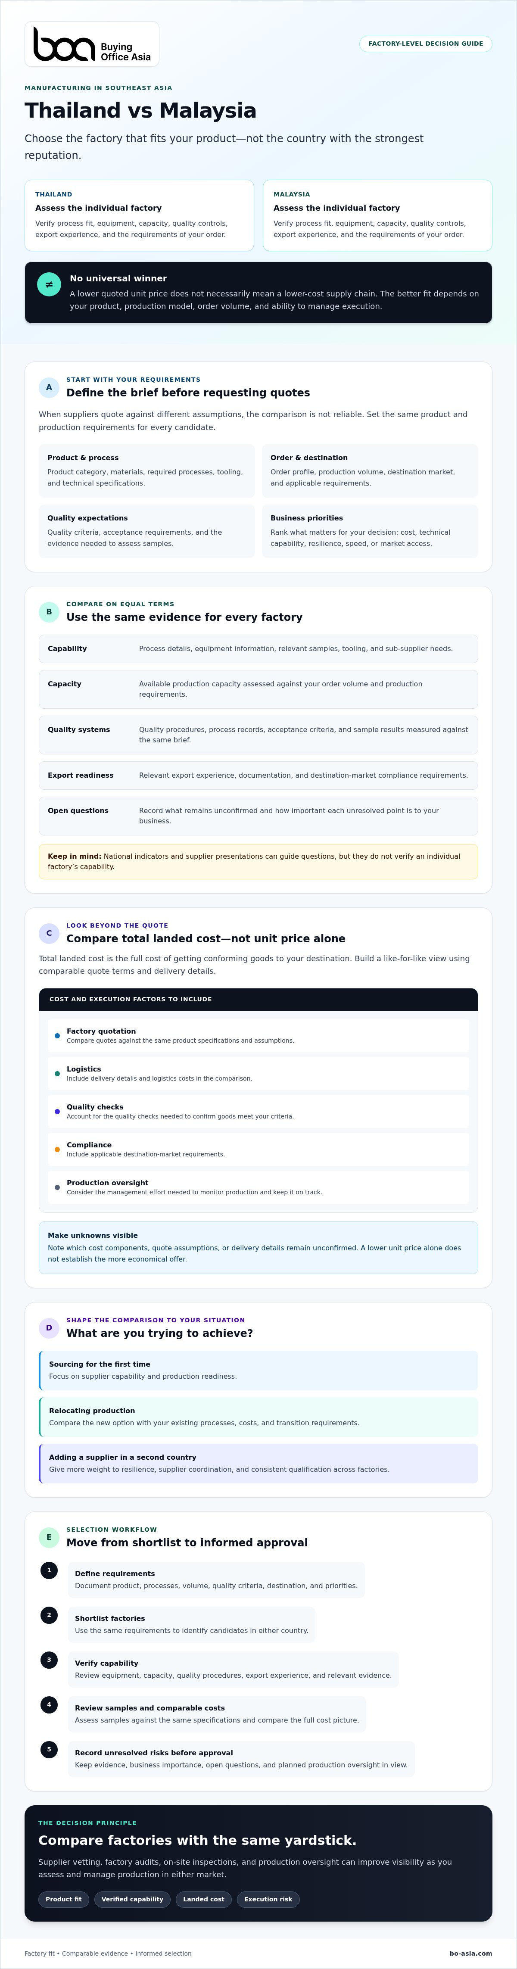
Task: Open the Thailand assessment card
Action: [139, 215]
